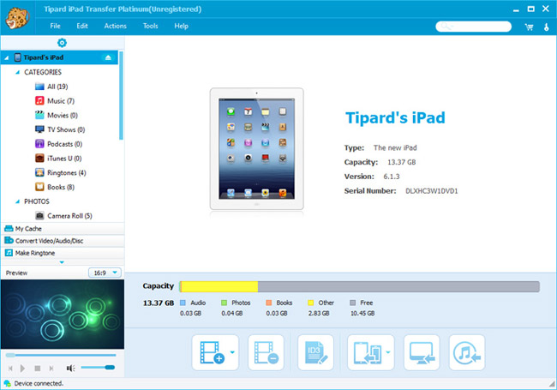Screen dimensions: 557x390
Task: Open the My Cache section
Action: 63,229
